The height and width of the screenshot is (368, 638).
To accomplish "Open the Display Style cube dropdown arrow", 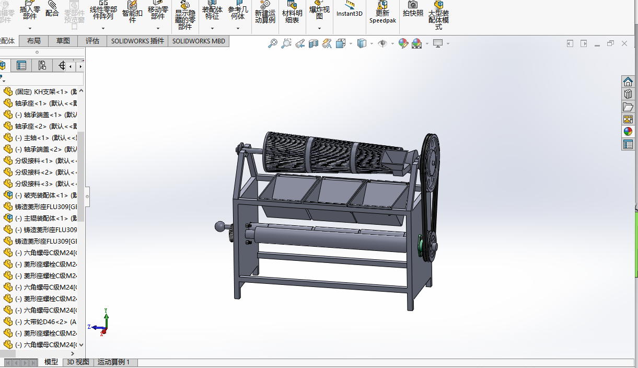I will point(372,44).
